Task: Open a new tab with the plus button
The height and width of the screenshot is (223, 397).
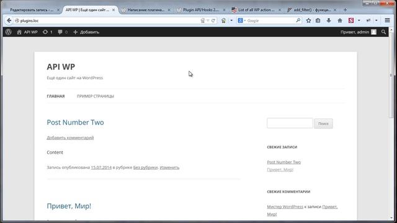Action: 345,10
